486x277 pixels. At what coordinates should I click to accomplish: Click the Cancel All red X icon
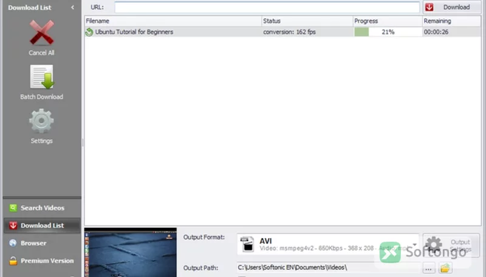(41, 33)
